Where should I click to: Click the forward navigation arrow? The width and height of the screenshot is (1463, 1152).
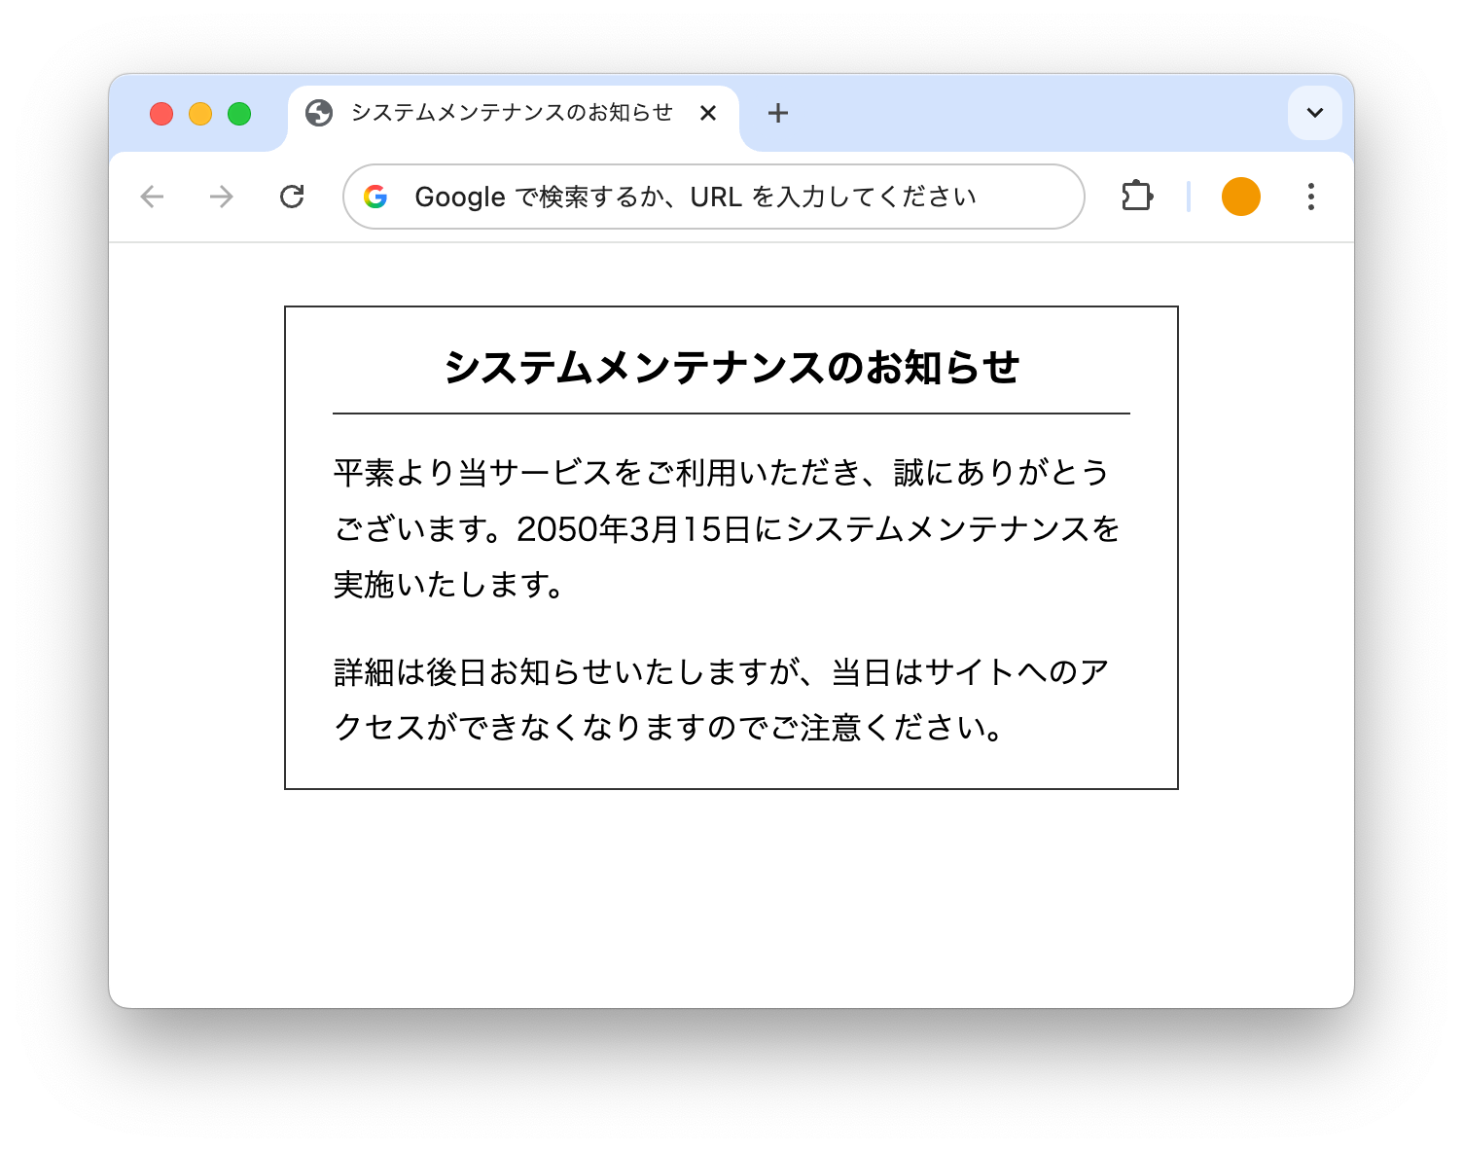222,197
